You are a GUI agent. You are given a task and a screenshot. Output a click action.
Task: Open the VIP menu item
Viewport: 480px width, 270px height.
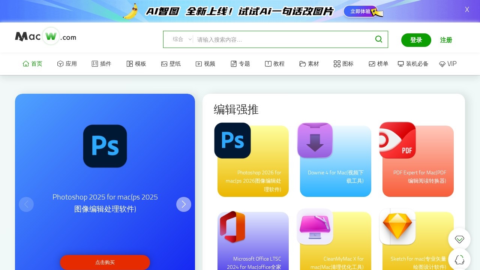[448, 64]
